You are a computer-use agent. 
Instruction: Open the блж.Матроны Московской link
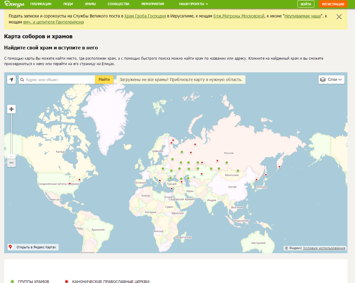(x=239, y=16)
